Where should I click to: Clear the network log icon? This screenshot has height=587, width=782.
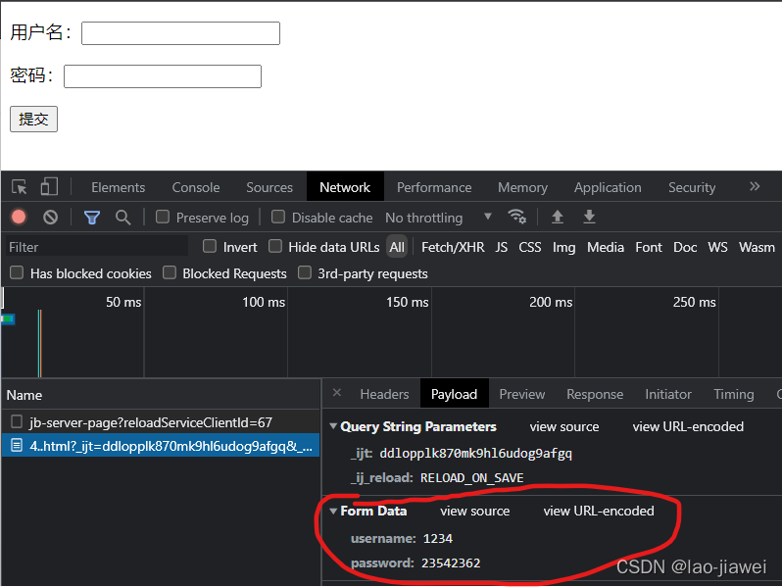50,217
